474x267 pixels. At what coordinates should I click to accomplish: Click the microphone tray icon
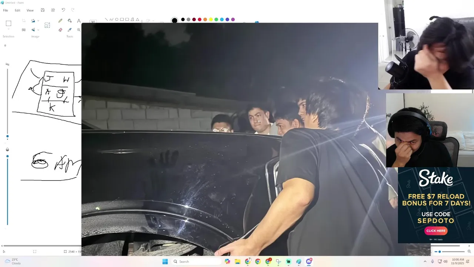point(432,261)
